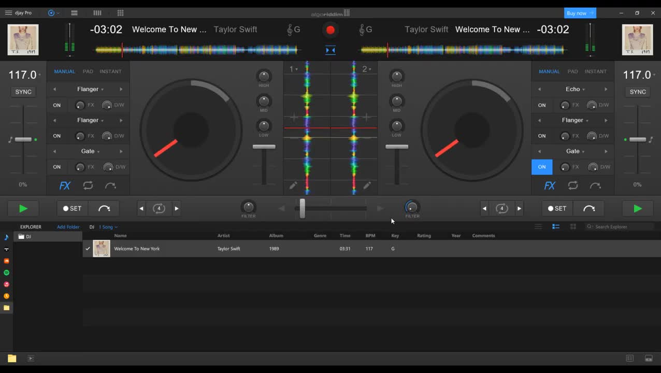
Task: Open the SoundCloud source icon
Action: (x=7, y=261)
